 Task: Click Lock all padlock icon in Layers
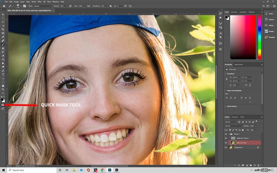pos(243,130)
